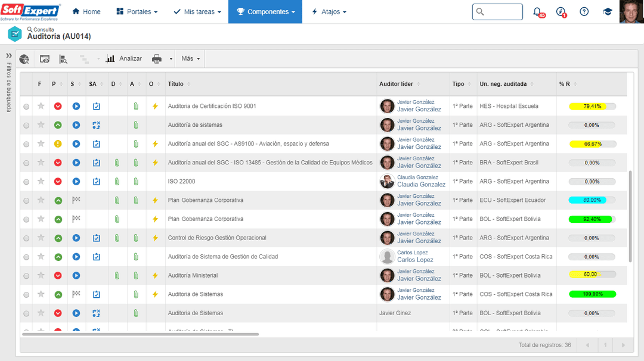644x361 pixels.
Task: Select radio button for ISO 22000 row
Action: coord(26,182)
